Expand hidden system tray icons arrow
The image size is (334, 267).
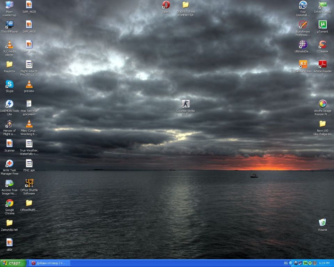point(291,263)
